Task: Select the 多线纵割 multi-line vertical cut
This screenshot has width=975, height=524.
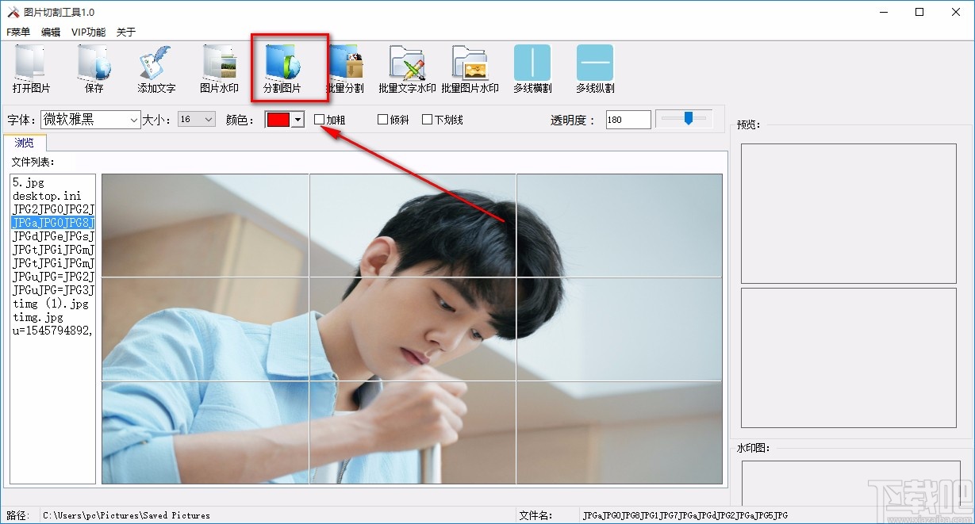Action: click(595, 69)
